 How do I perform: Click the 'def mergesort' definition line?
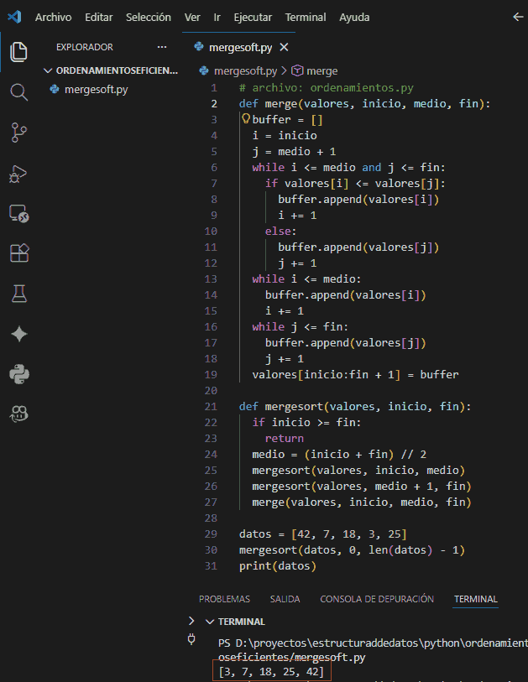click(355, 406)
